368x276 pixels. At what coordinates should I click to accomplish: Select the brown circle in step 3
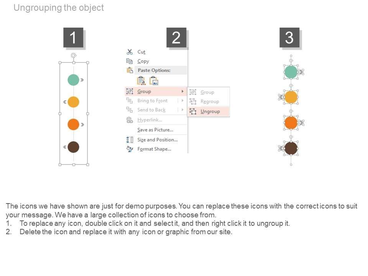point(291,148)
